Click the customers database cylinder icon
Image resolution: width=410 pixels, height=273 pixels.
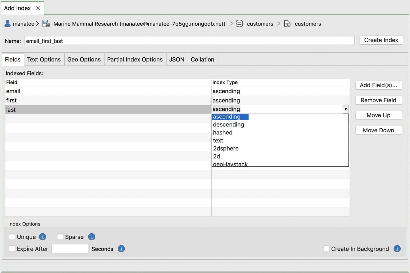[239, 23]
